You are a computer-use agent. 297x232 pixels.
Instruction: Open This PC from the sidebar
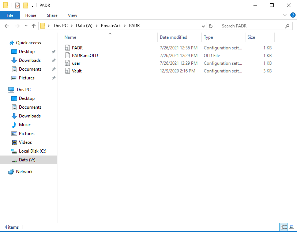click(x=23, y=89)
